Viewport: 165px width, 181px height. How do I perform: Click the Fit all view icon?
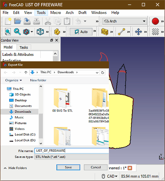[x=8, y=32]
